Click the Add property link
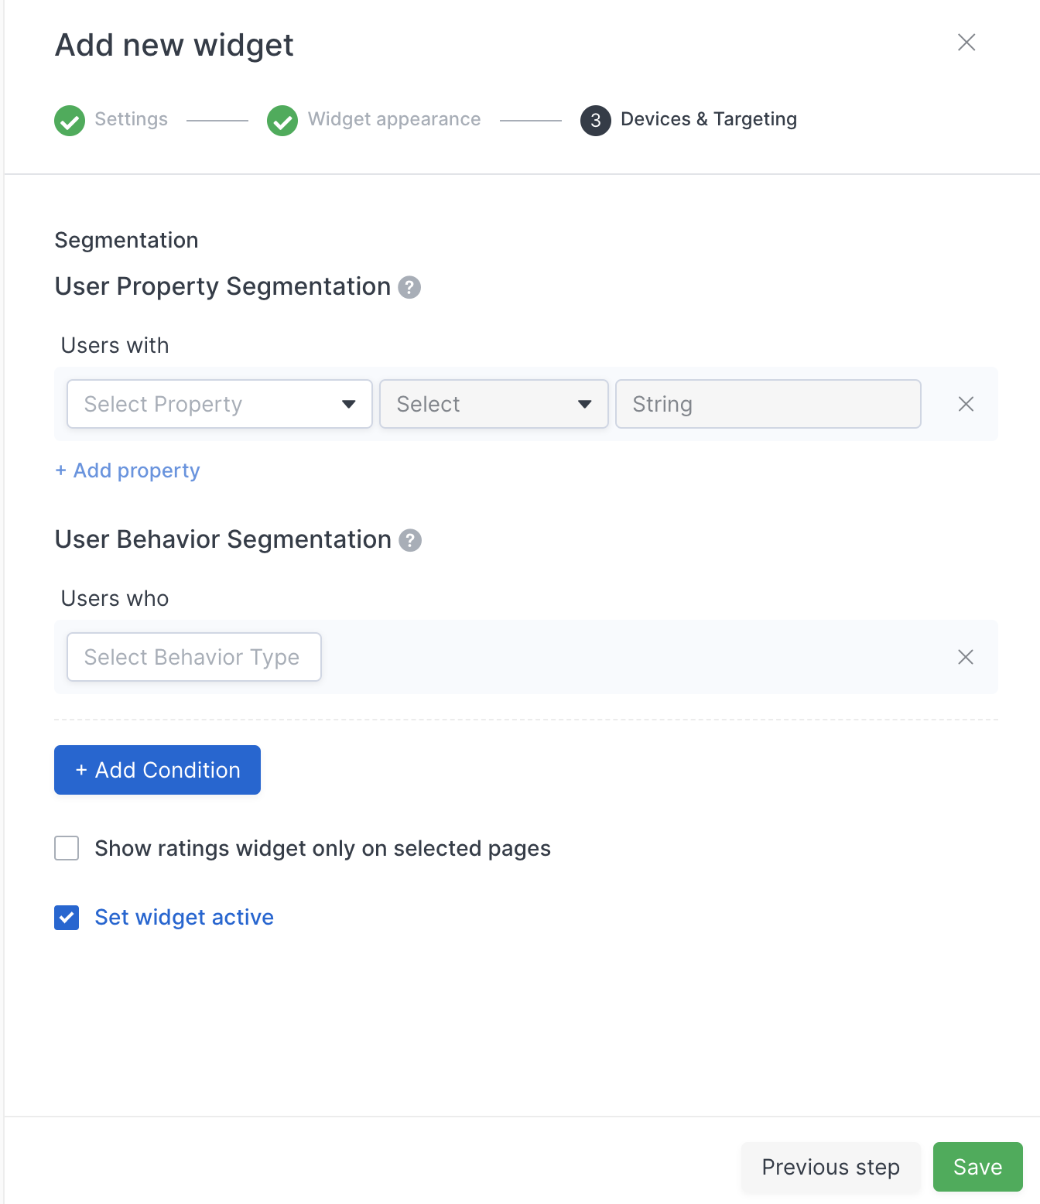Image resolution: width=1040 pixels, height=1204 pixels. tap(128, 470)
